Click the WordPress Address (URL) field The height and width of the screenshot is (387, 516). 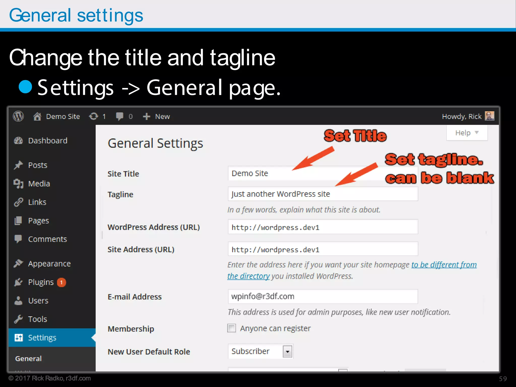323,227
